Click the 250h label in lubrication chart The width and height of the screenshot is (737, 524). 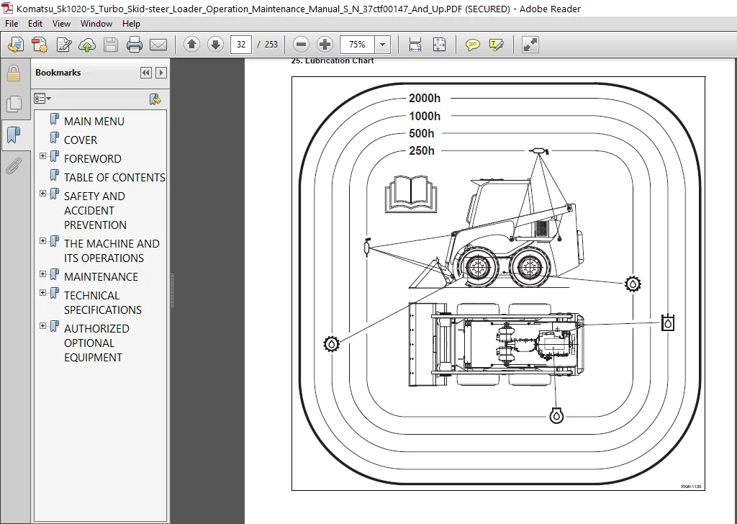[422, 151]
